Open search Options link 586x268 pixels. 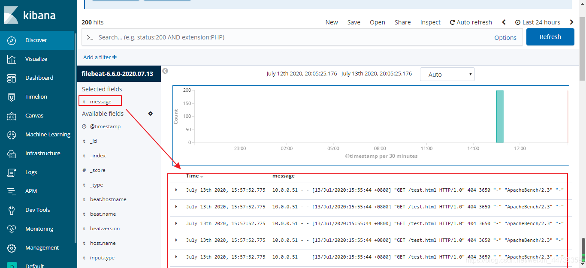pos(505,38)
